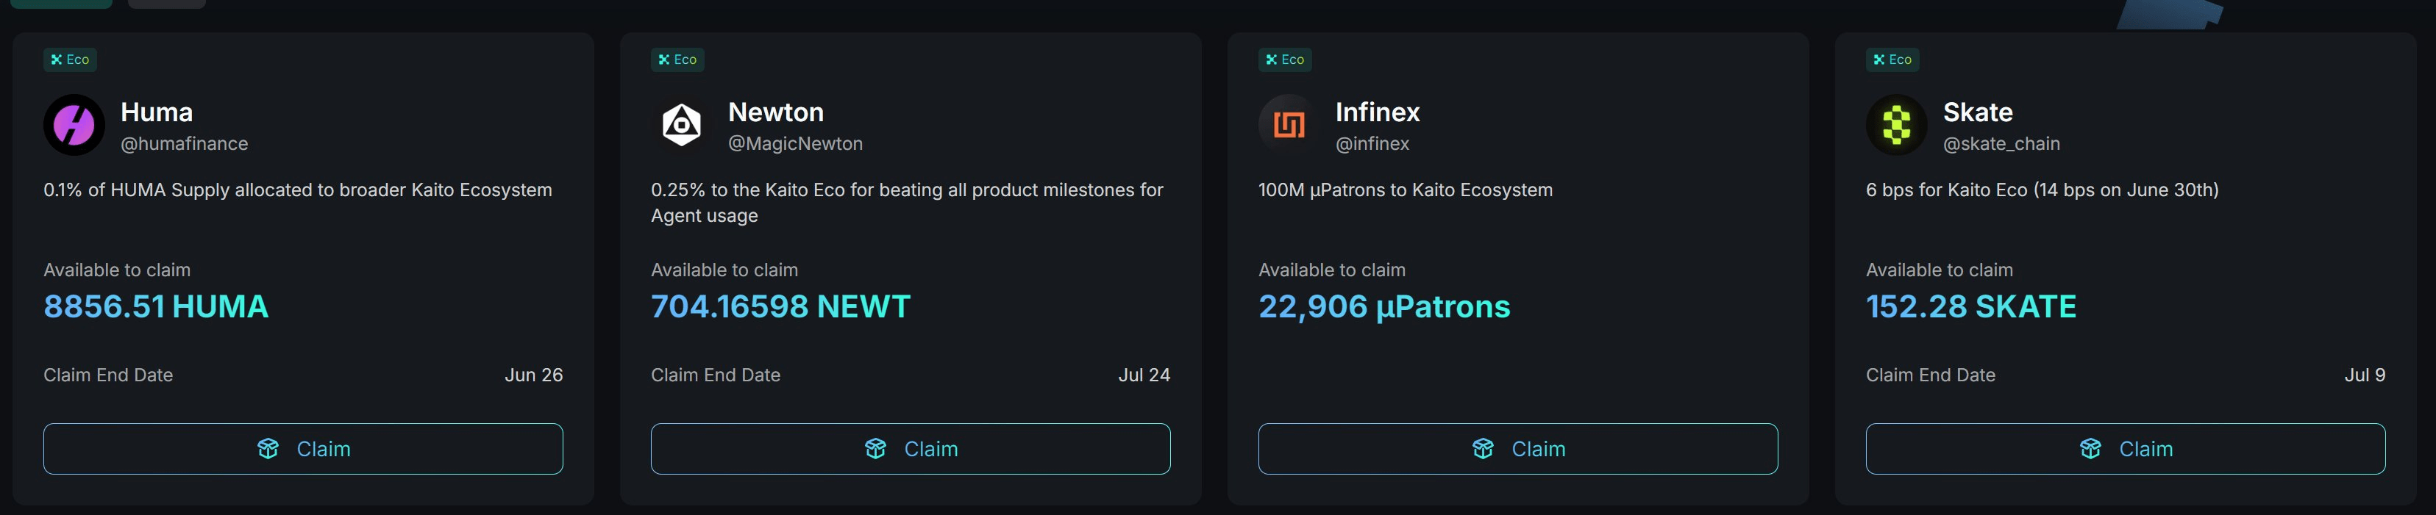Viewport: 2436px width, 515px height.
Task: Click the Infinex orange logo avatar
Action: 1288,125
